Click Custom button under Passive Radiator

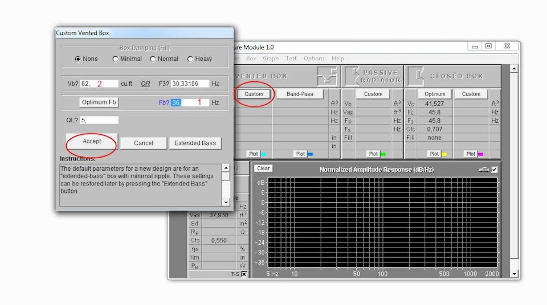click(373, 94)
